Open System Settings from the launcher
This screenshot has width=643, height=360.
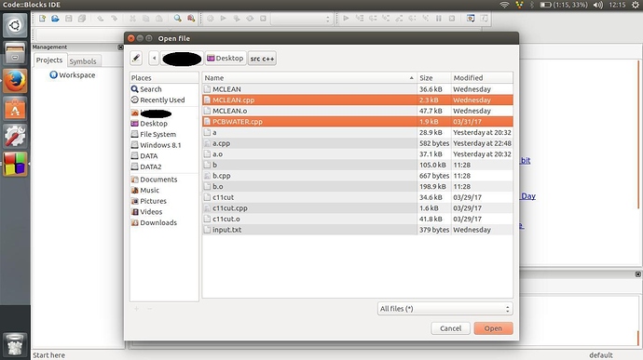tap(15, 137)
